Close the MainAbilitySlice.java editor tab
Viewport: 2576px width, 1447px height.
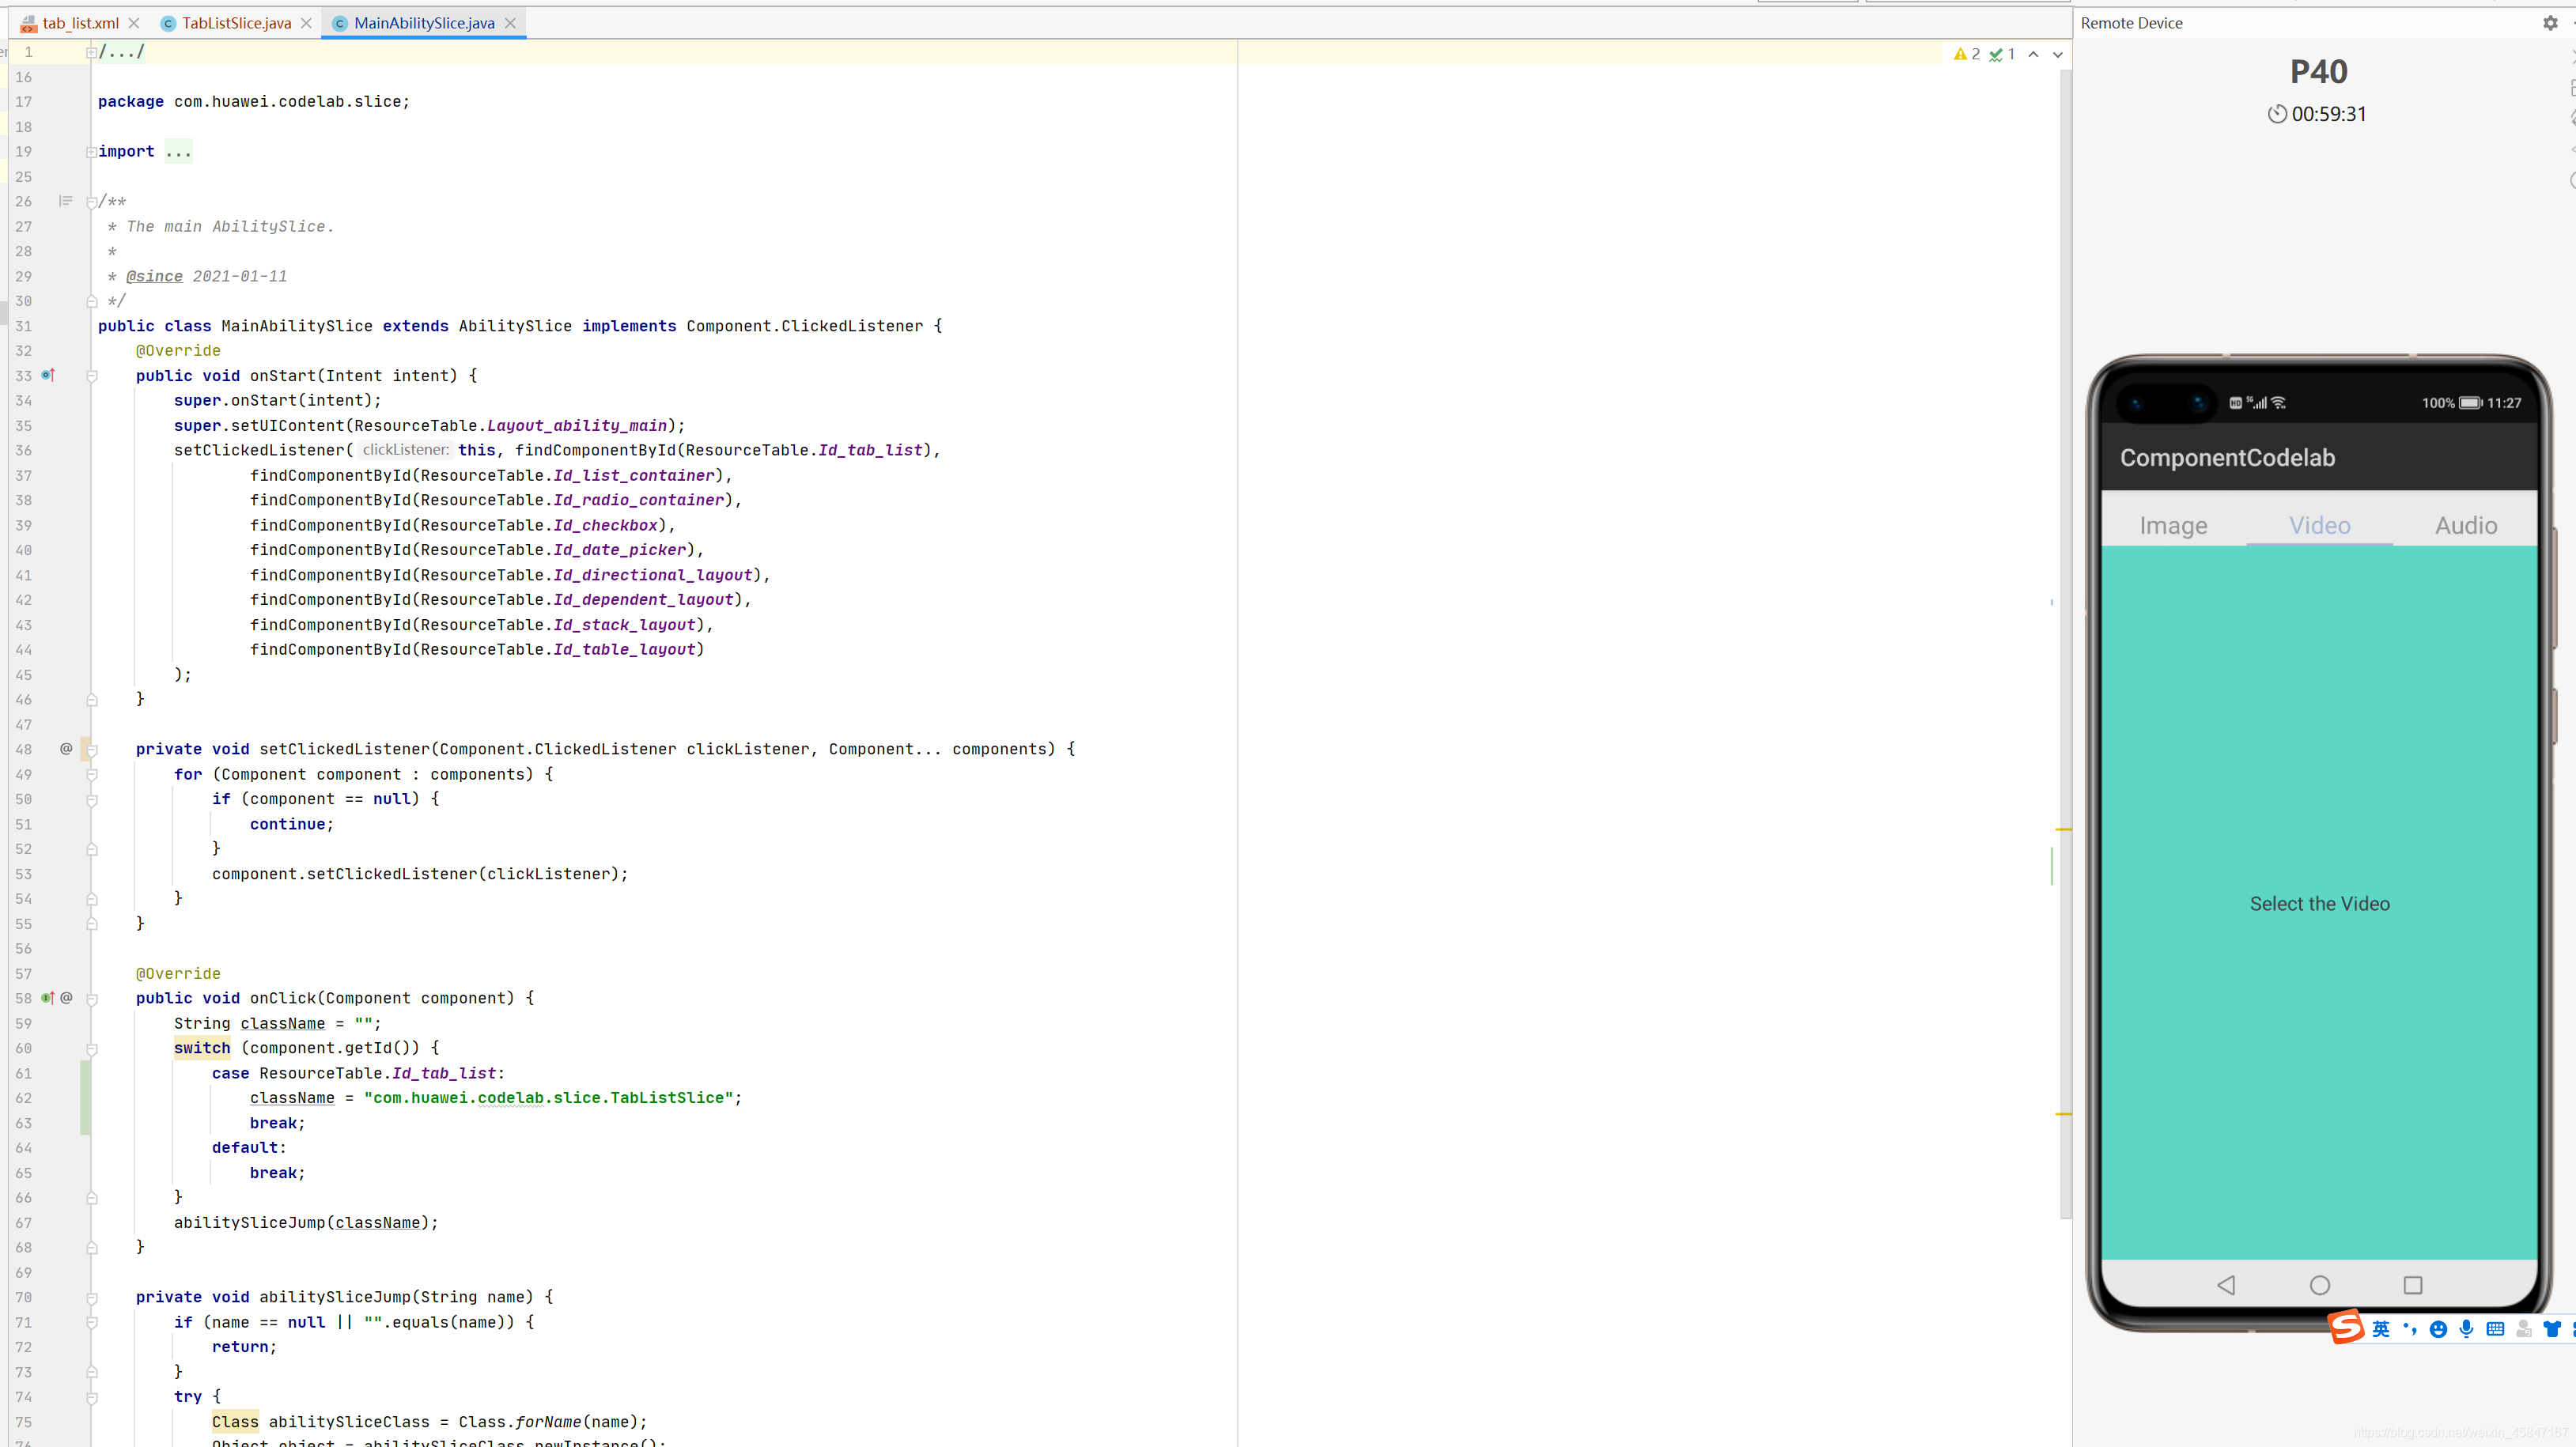coord(510,23)
